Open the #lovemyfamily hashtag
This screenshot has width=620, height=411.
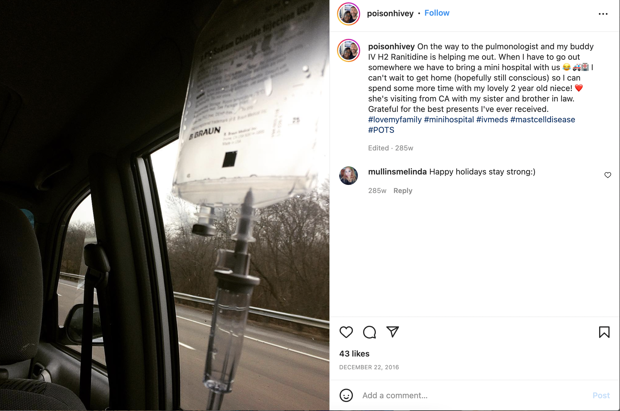tap(395, 119)
